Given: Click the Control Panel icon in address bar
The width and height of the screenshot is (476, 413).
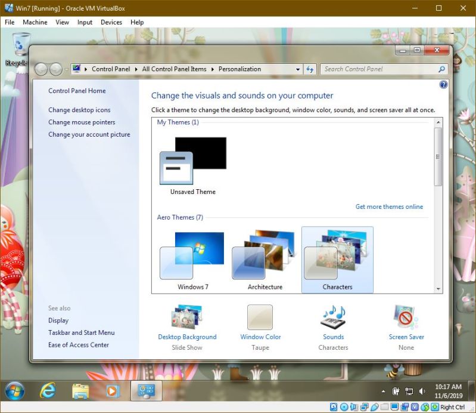Looking at the screenshot, I should [76, 69].
